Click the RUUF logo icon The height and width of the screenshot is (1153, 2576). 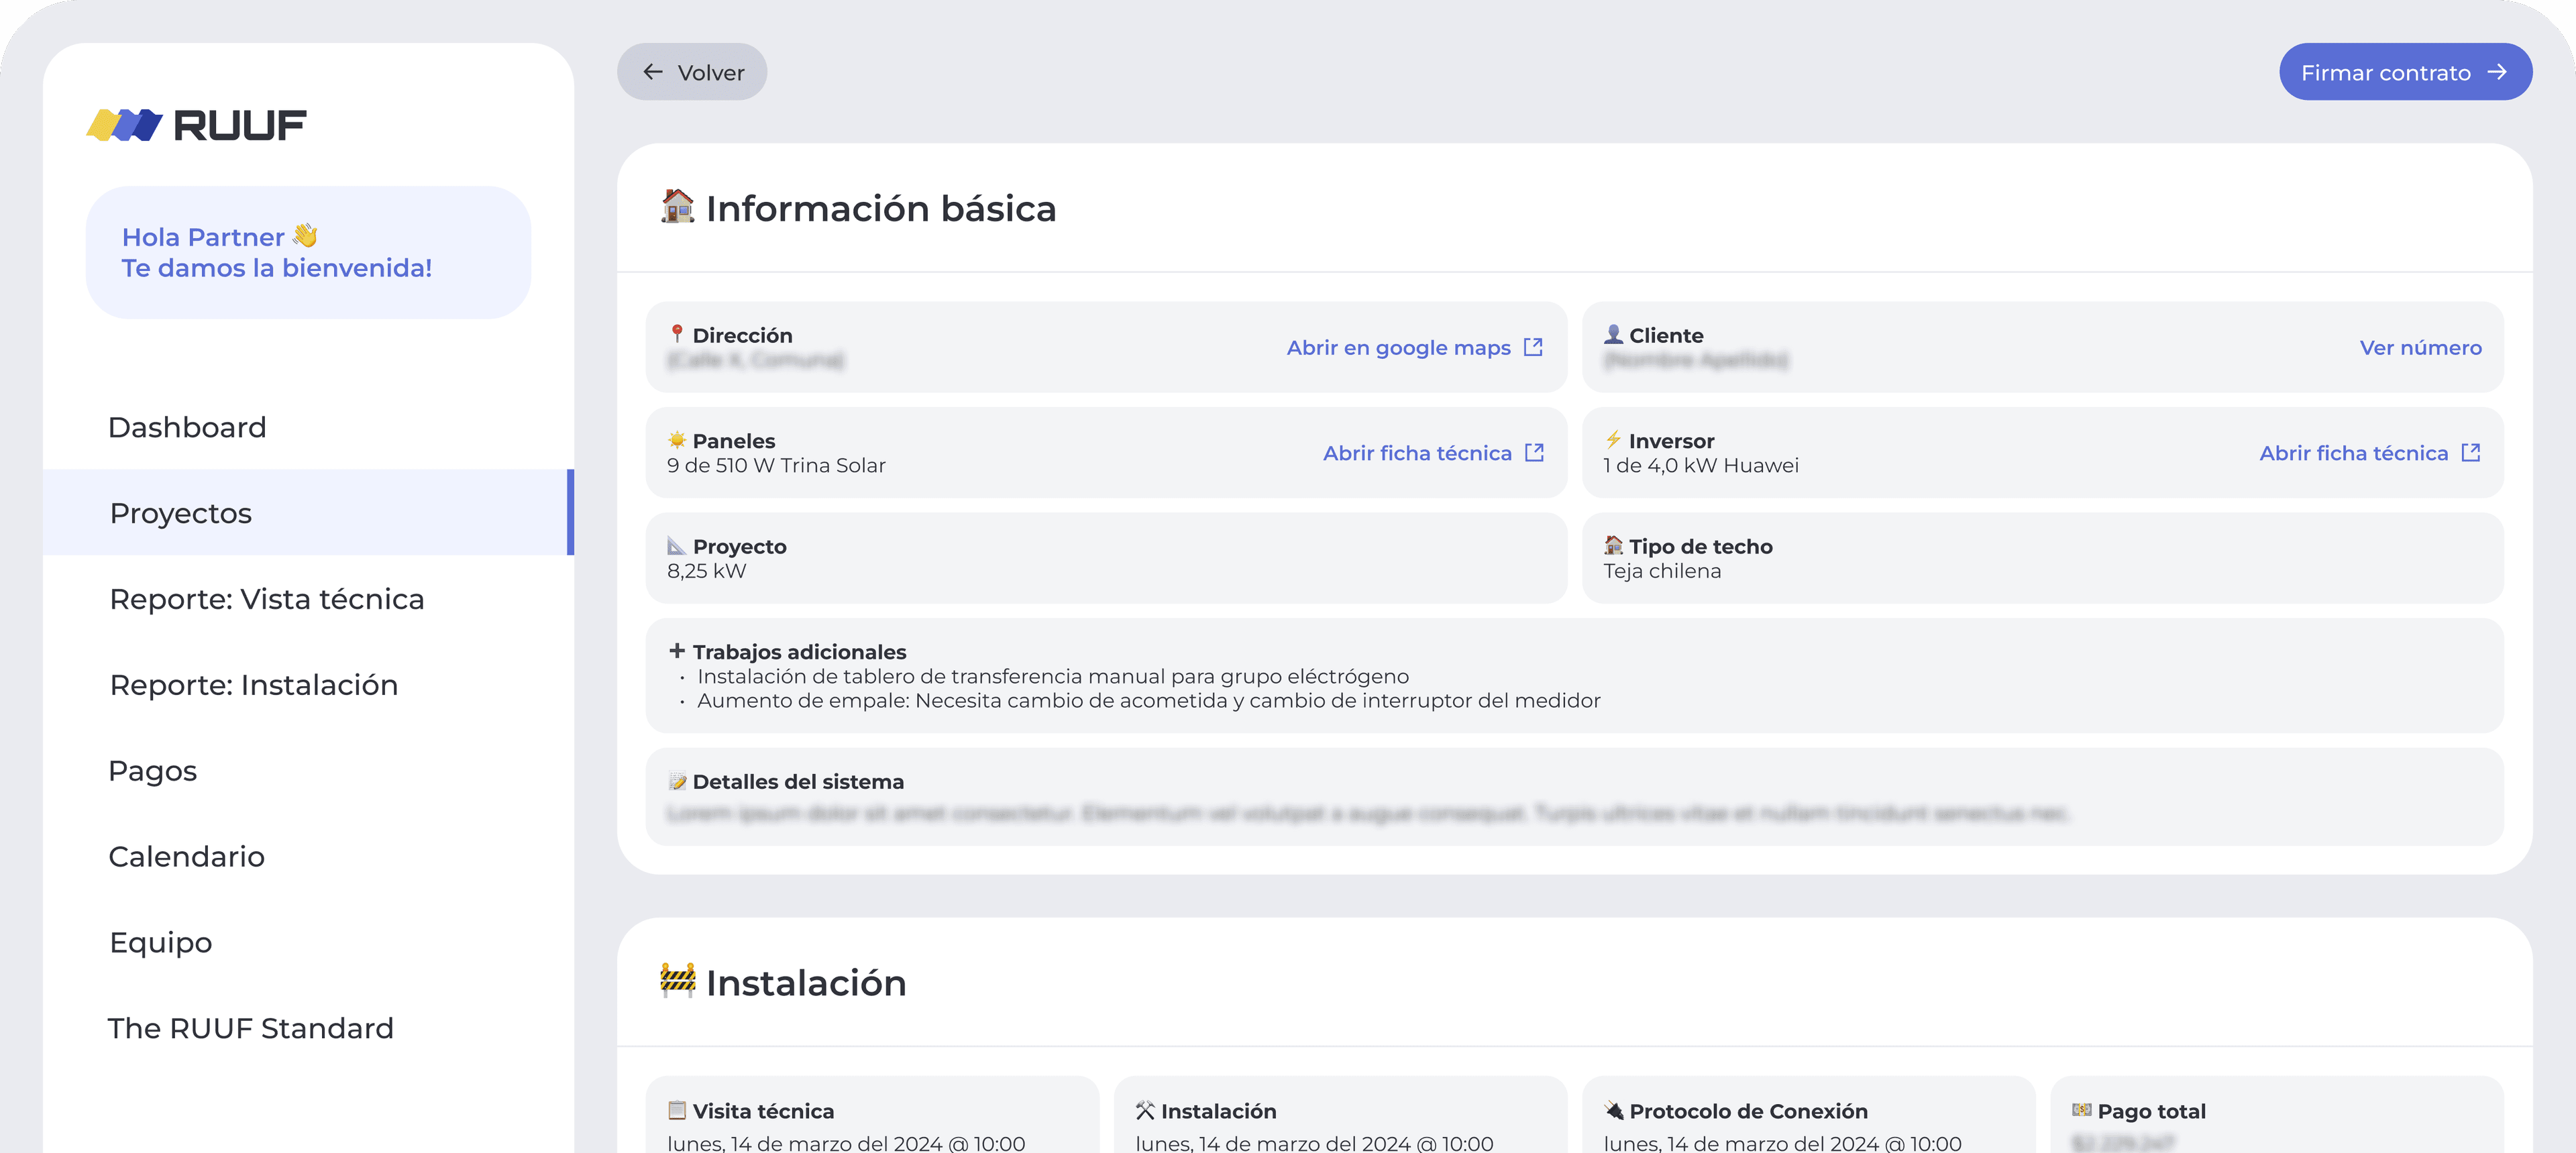coord(124,125)
